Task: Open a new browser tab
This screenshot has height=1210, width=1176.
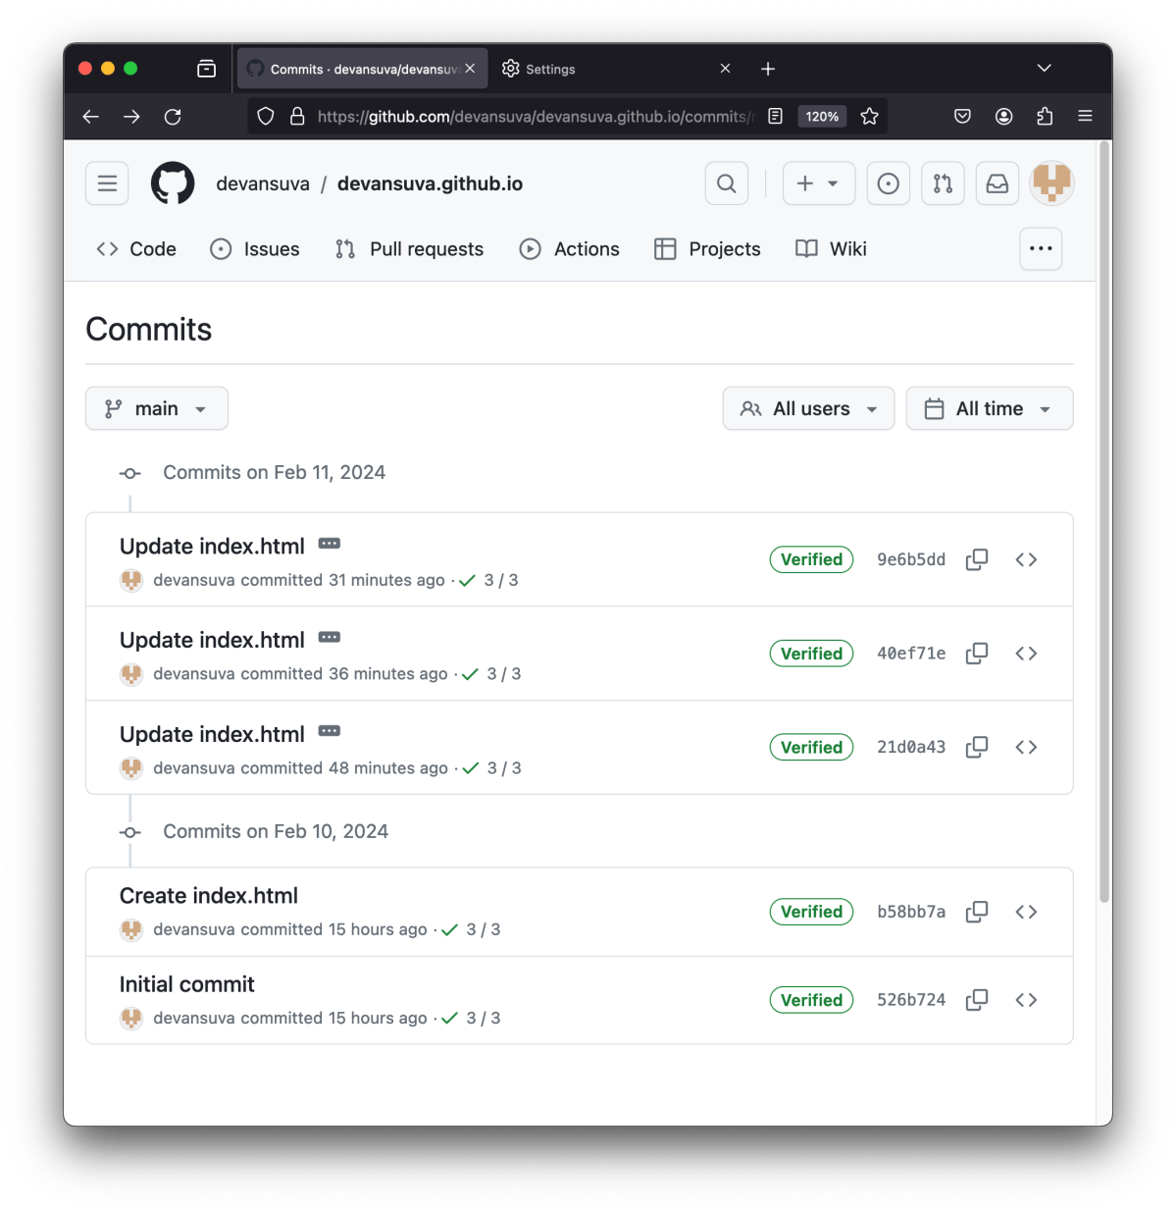Action: click(x=768, y=69)
